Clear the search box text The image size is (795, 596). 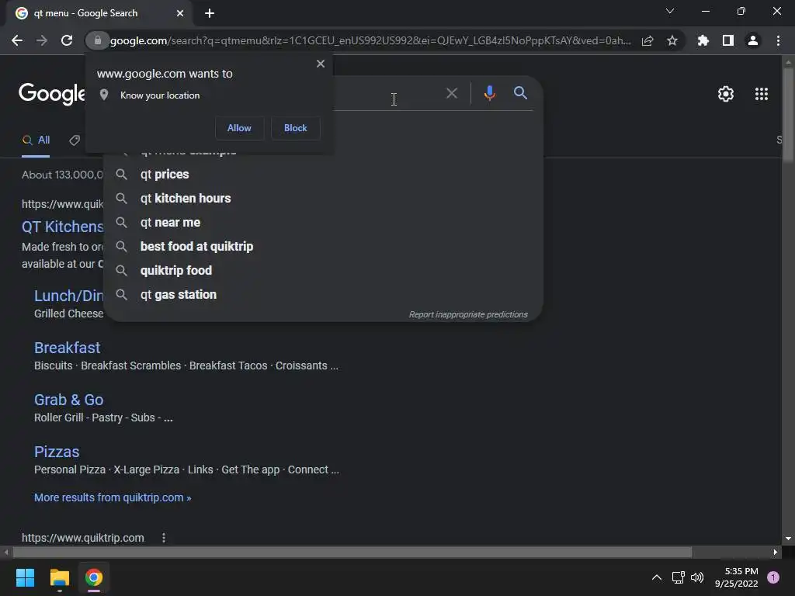click(x=451, y=93)
